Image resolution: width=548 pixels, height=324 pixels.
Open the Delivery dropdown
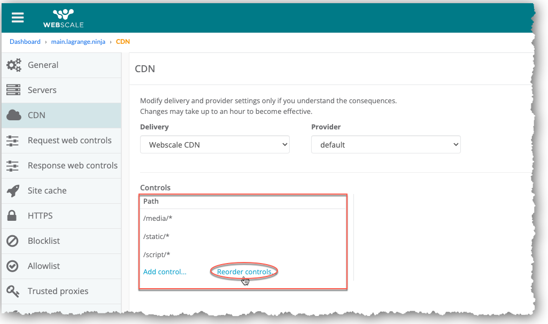tap(214, 145)
